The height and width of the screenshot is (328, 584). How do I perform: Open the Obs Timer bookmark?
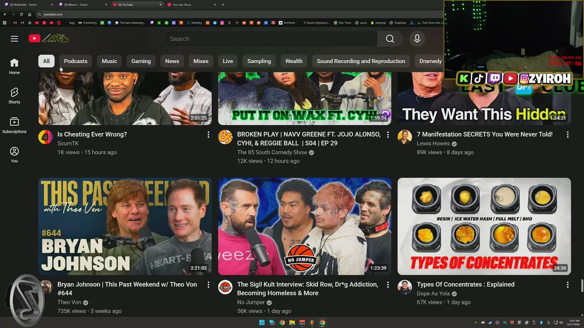(342, 23)
